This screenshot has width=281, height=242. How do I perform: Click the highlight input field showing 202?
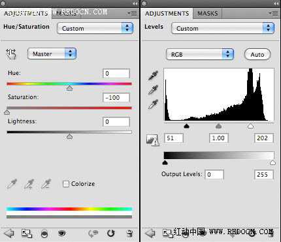264,138
